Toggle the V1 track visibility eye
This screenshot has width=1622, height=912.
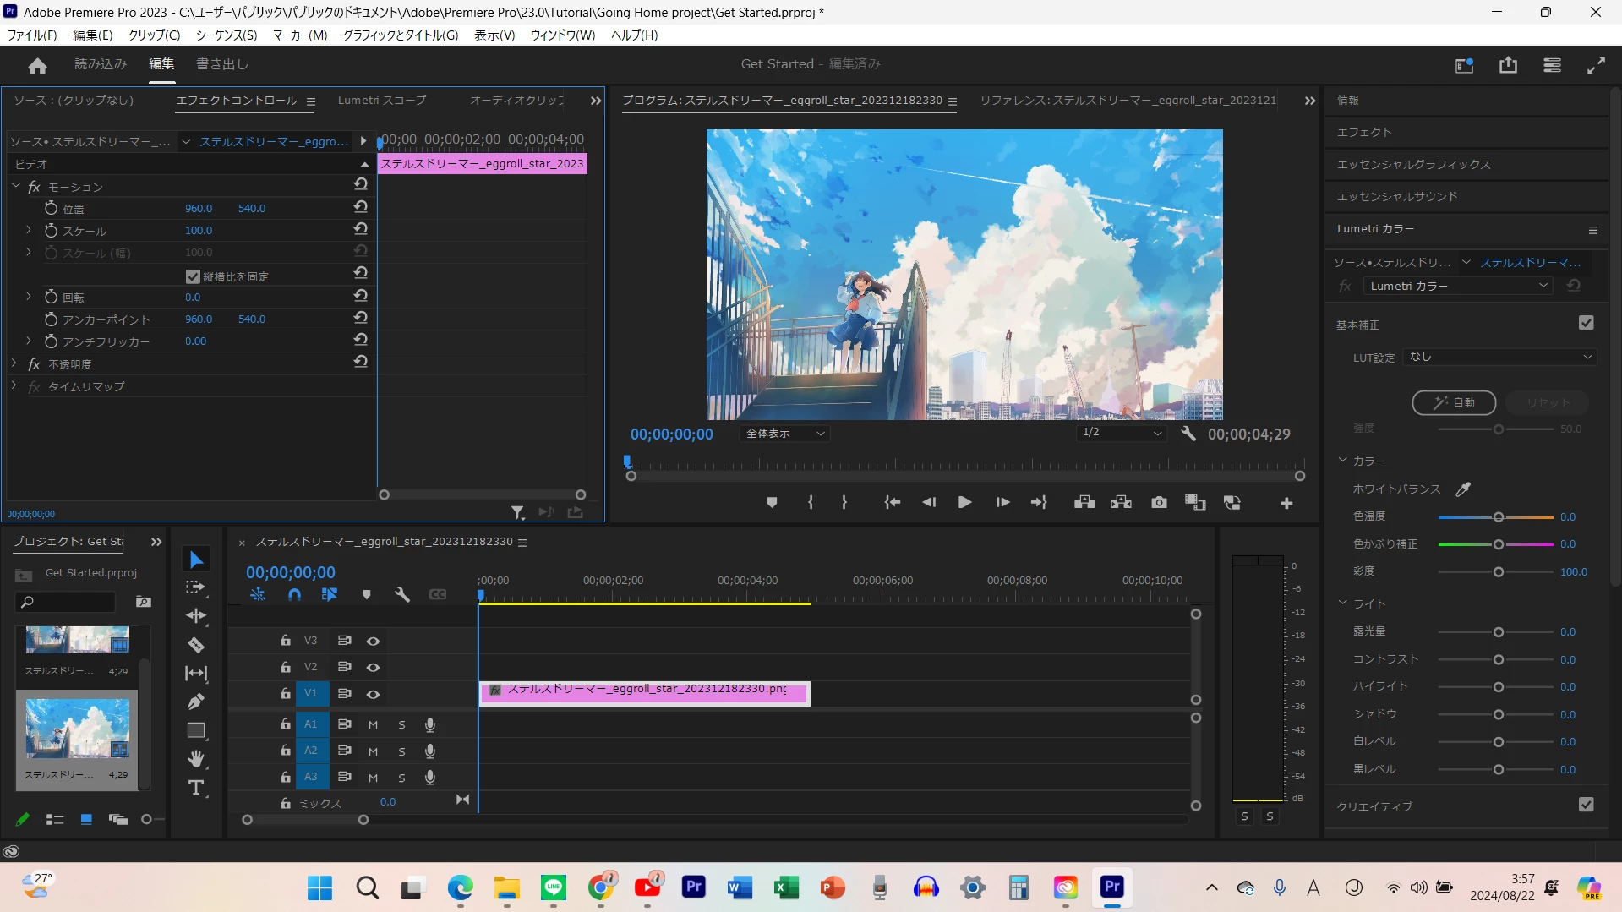pyautogui.click(x=373, y=694)
